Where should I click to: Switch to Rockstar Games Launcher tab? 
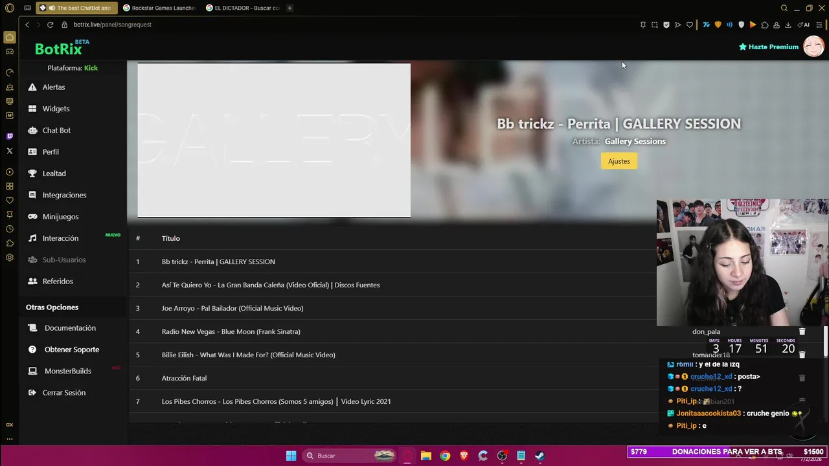(x=159, y=8)
